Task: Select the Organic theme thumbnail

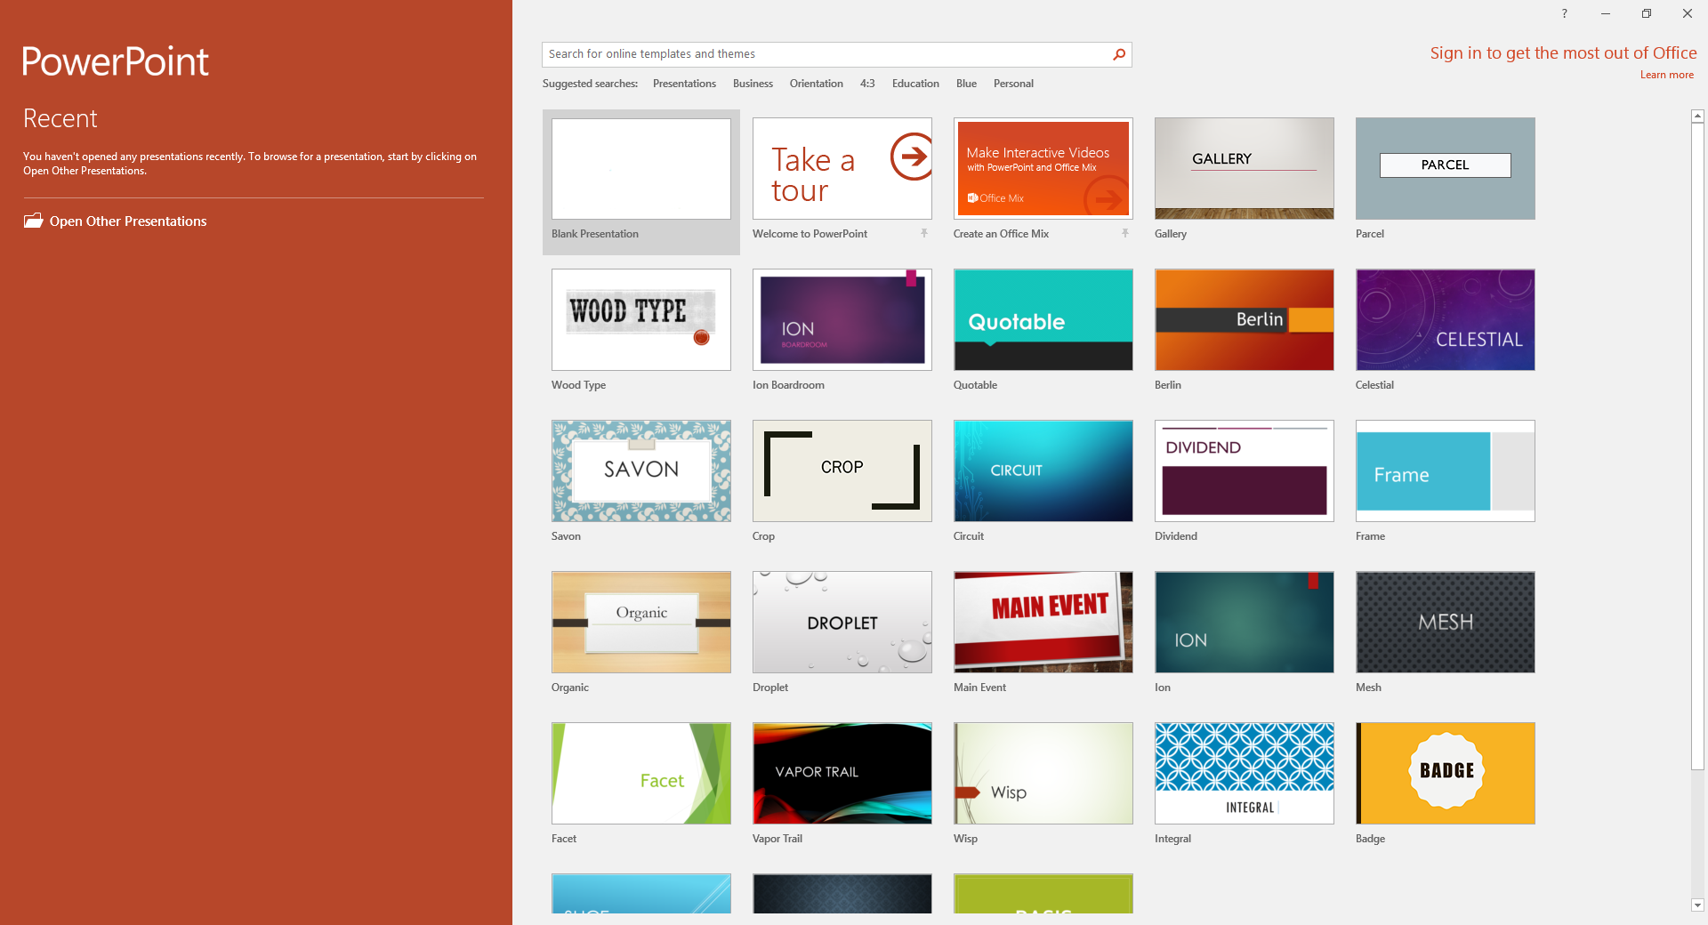Action: [x=641, y=623]
